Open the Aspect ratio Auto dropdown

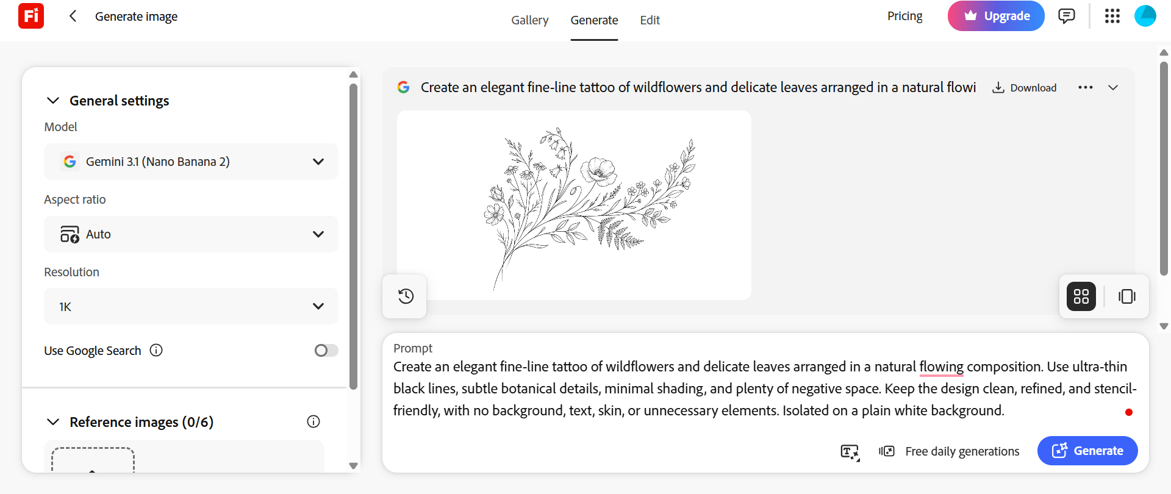tap(191, 234)
